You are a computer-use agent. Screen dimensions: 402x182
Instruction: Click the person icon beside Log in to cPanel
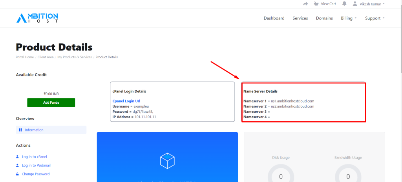[17, 157]
